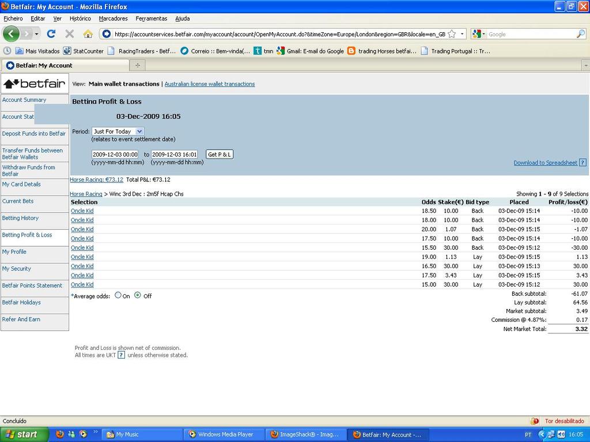Image resolution: width=590 pixels, height=442 pixels.
Task: Open My Profile in sidebar
Action: 14,252
